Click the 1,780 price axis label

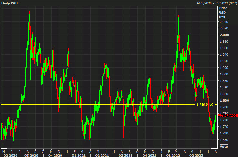224,107
